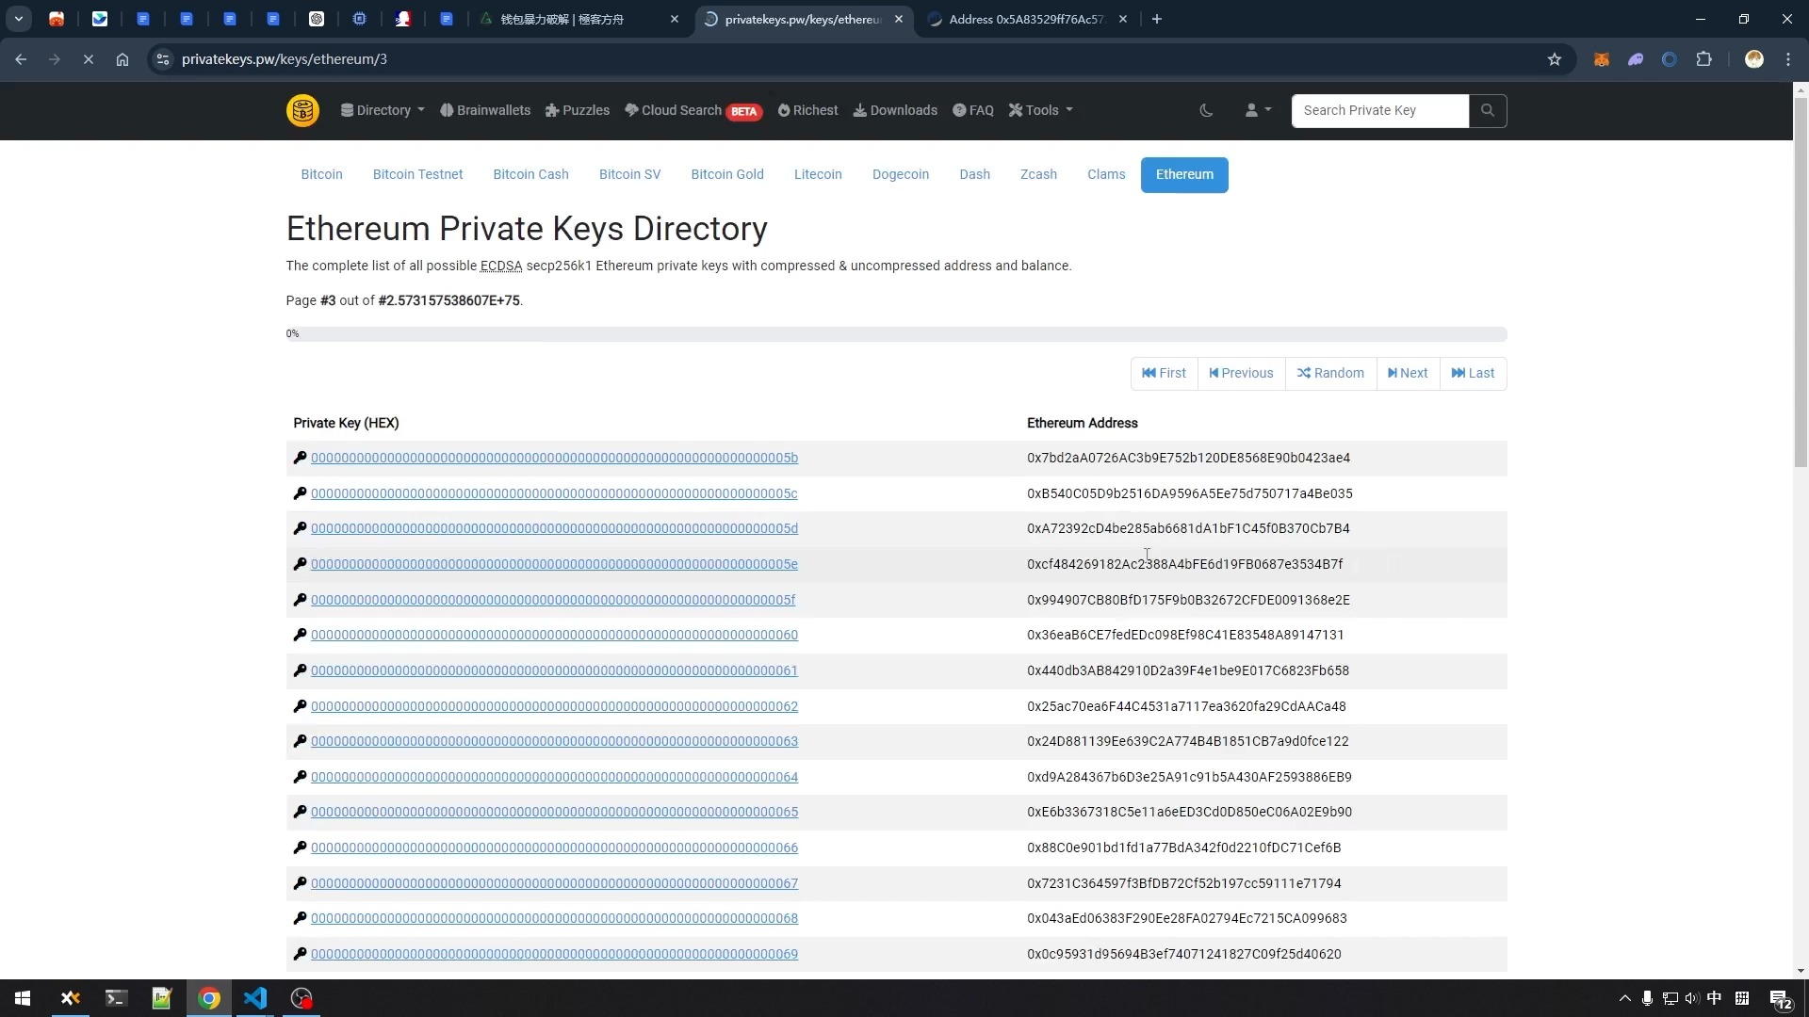Open the Directory dropdown menu

383,111
